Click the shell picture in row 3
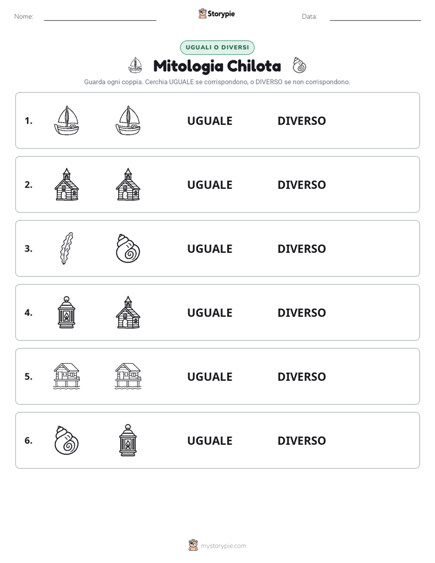This screenshot has height=563, width=435. (x=128, y=248)
